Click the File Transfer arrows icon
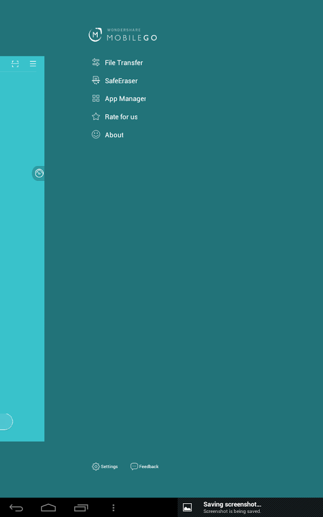 pos(95,62)
